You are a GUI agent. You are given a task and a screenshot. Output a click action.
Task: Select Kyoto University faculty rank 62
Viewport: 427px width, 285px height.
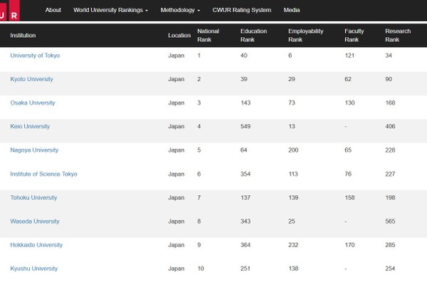[348, 79]
